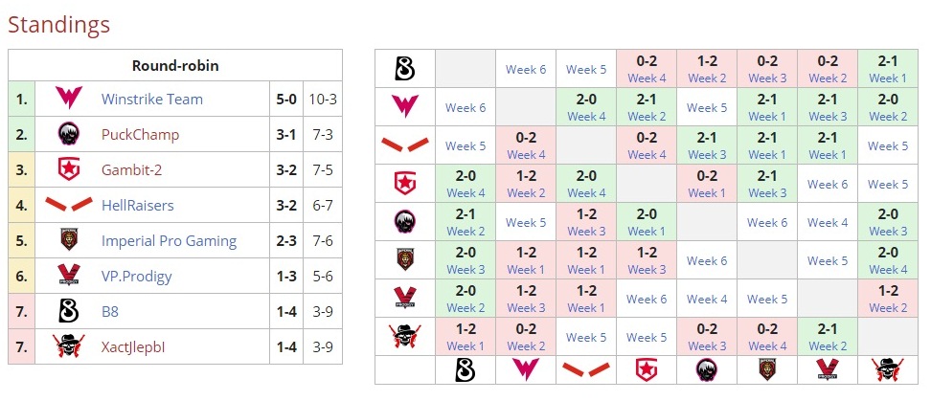Screen dimensions: 931x401
Task: Click the HellRaisers logo in the standings list
Action: pyautogui.click(x=69, y=205)
